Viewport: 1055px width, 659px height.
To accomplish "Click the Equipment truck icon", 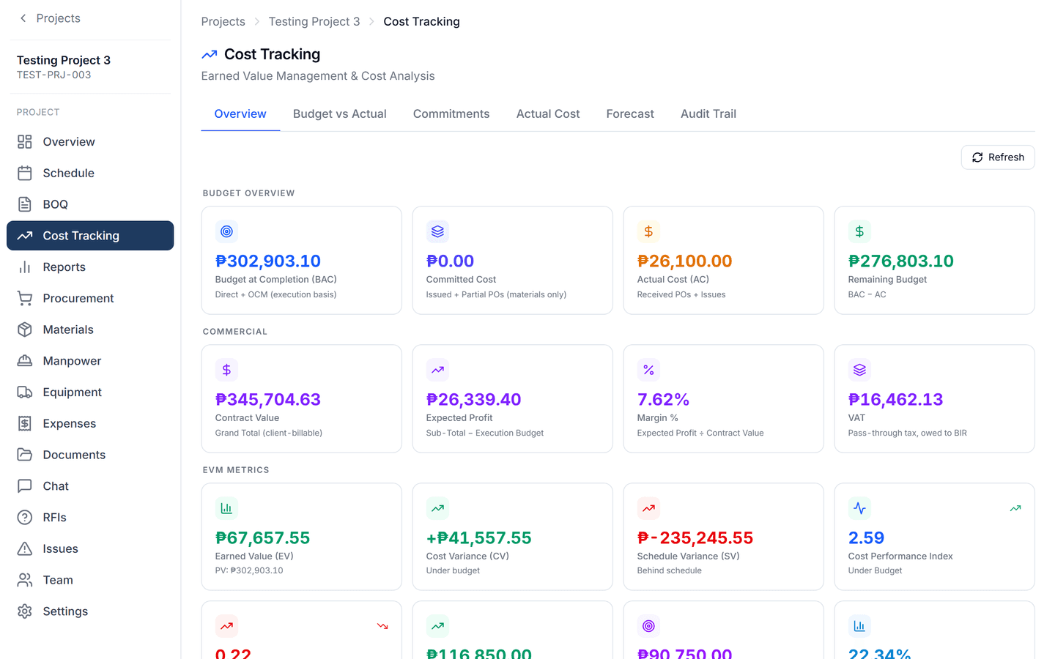I will pyautogui.click(x=25, y=392).
